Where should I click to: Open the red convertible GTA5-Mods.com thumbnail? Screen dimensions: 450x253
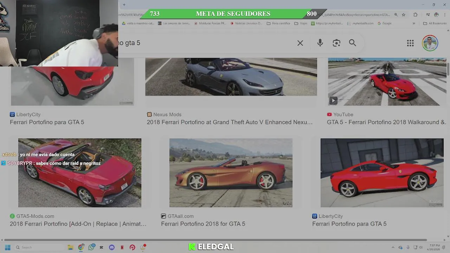click(x=80, y=173)
